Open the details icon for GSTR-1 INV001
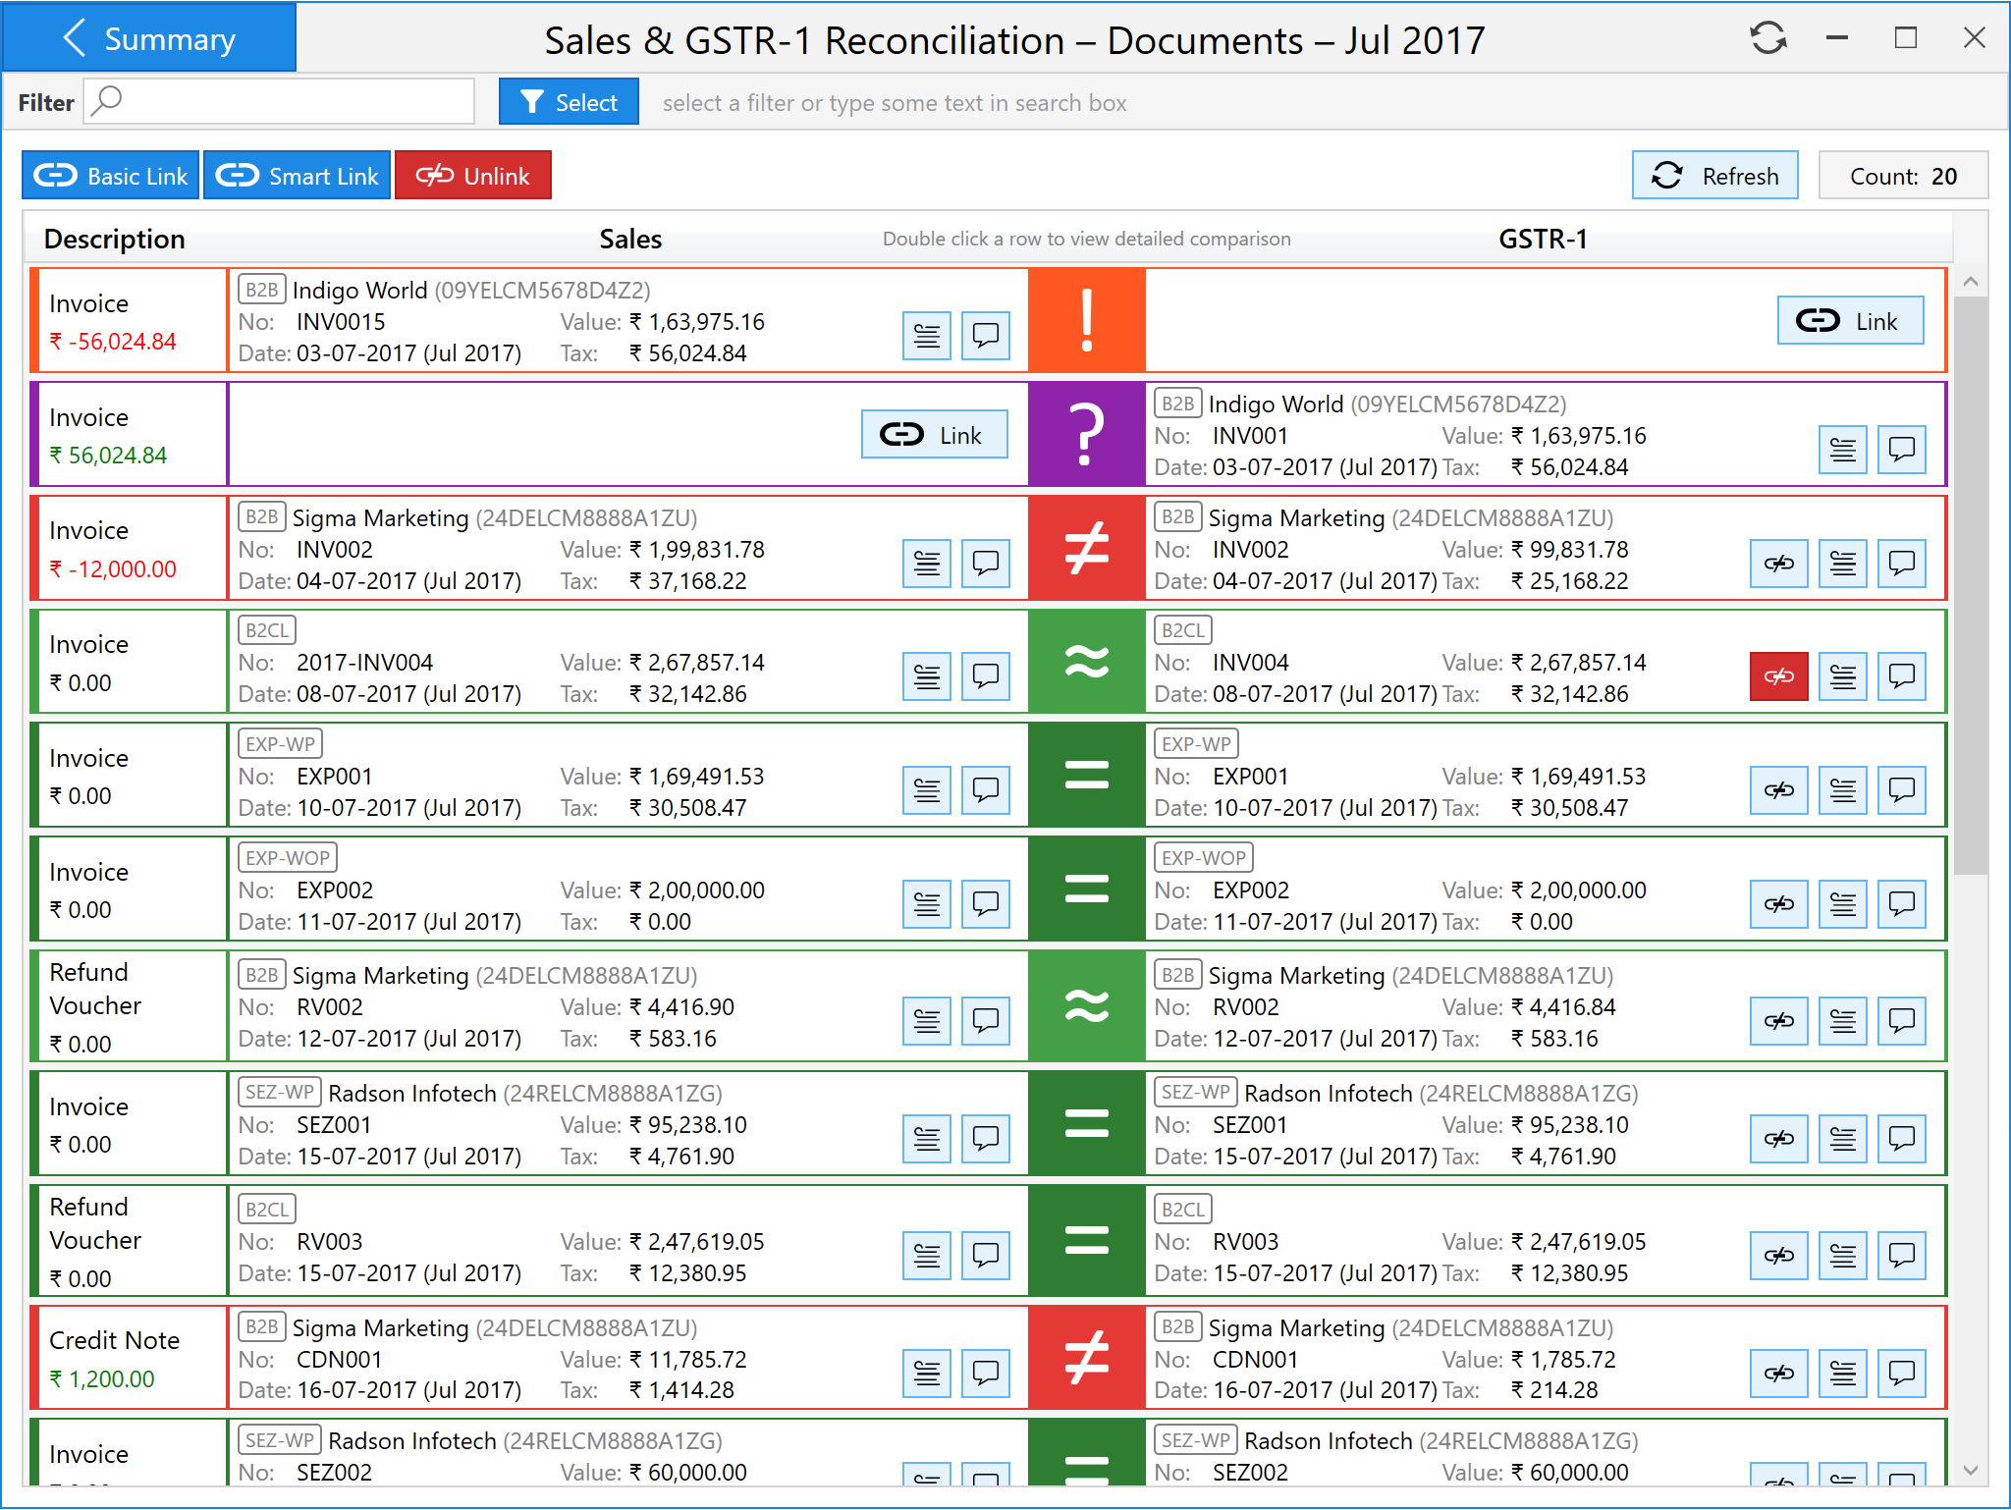Screen dimensions: 2011x1510 point(1842,450)
